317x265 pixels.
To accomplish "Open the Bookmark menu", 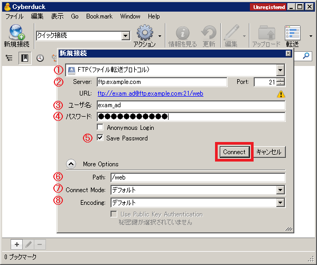I will (x=99, y=16).
